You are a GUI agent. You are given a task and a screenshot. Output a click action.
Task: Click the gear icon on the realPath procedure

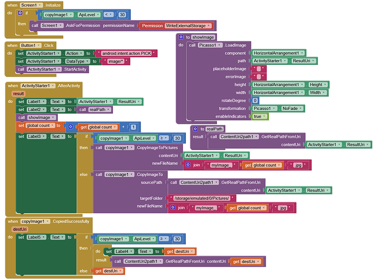pyautogui.click(x=195, y=129)
